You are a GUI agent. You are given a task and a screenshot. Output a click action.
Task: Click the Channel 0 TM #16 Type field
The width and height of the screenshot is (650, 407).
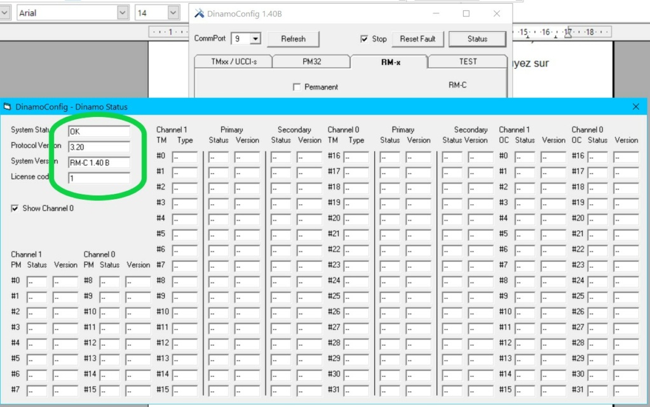[x=356, y=157]
